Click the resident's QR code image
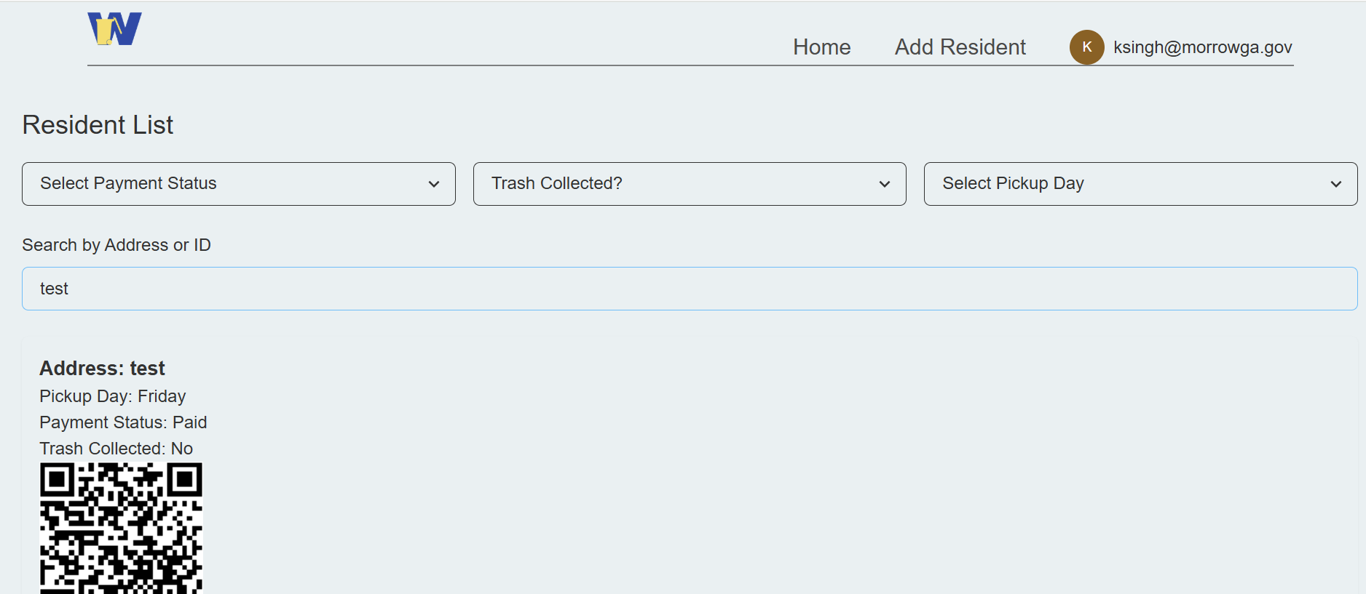 point(121,528)
